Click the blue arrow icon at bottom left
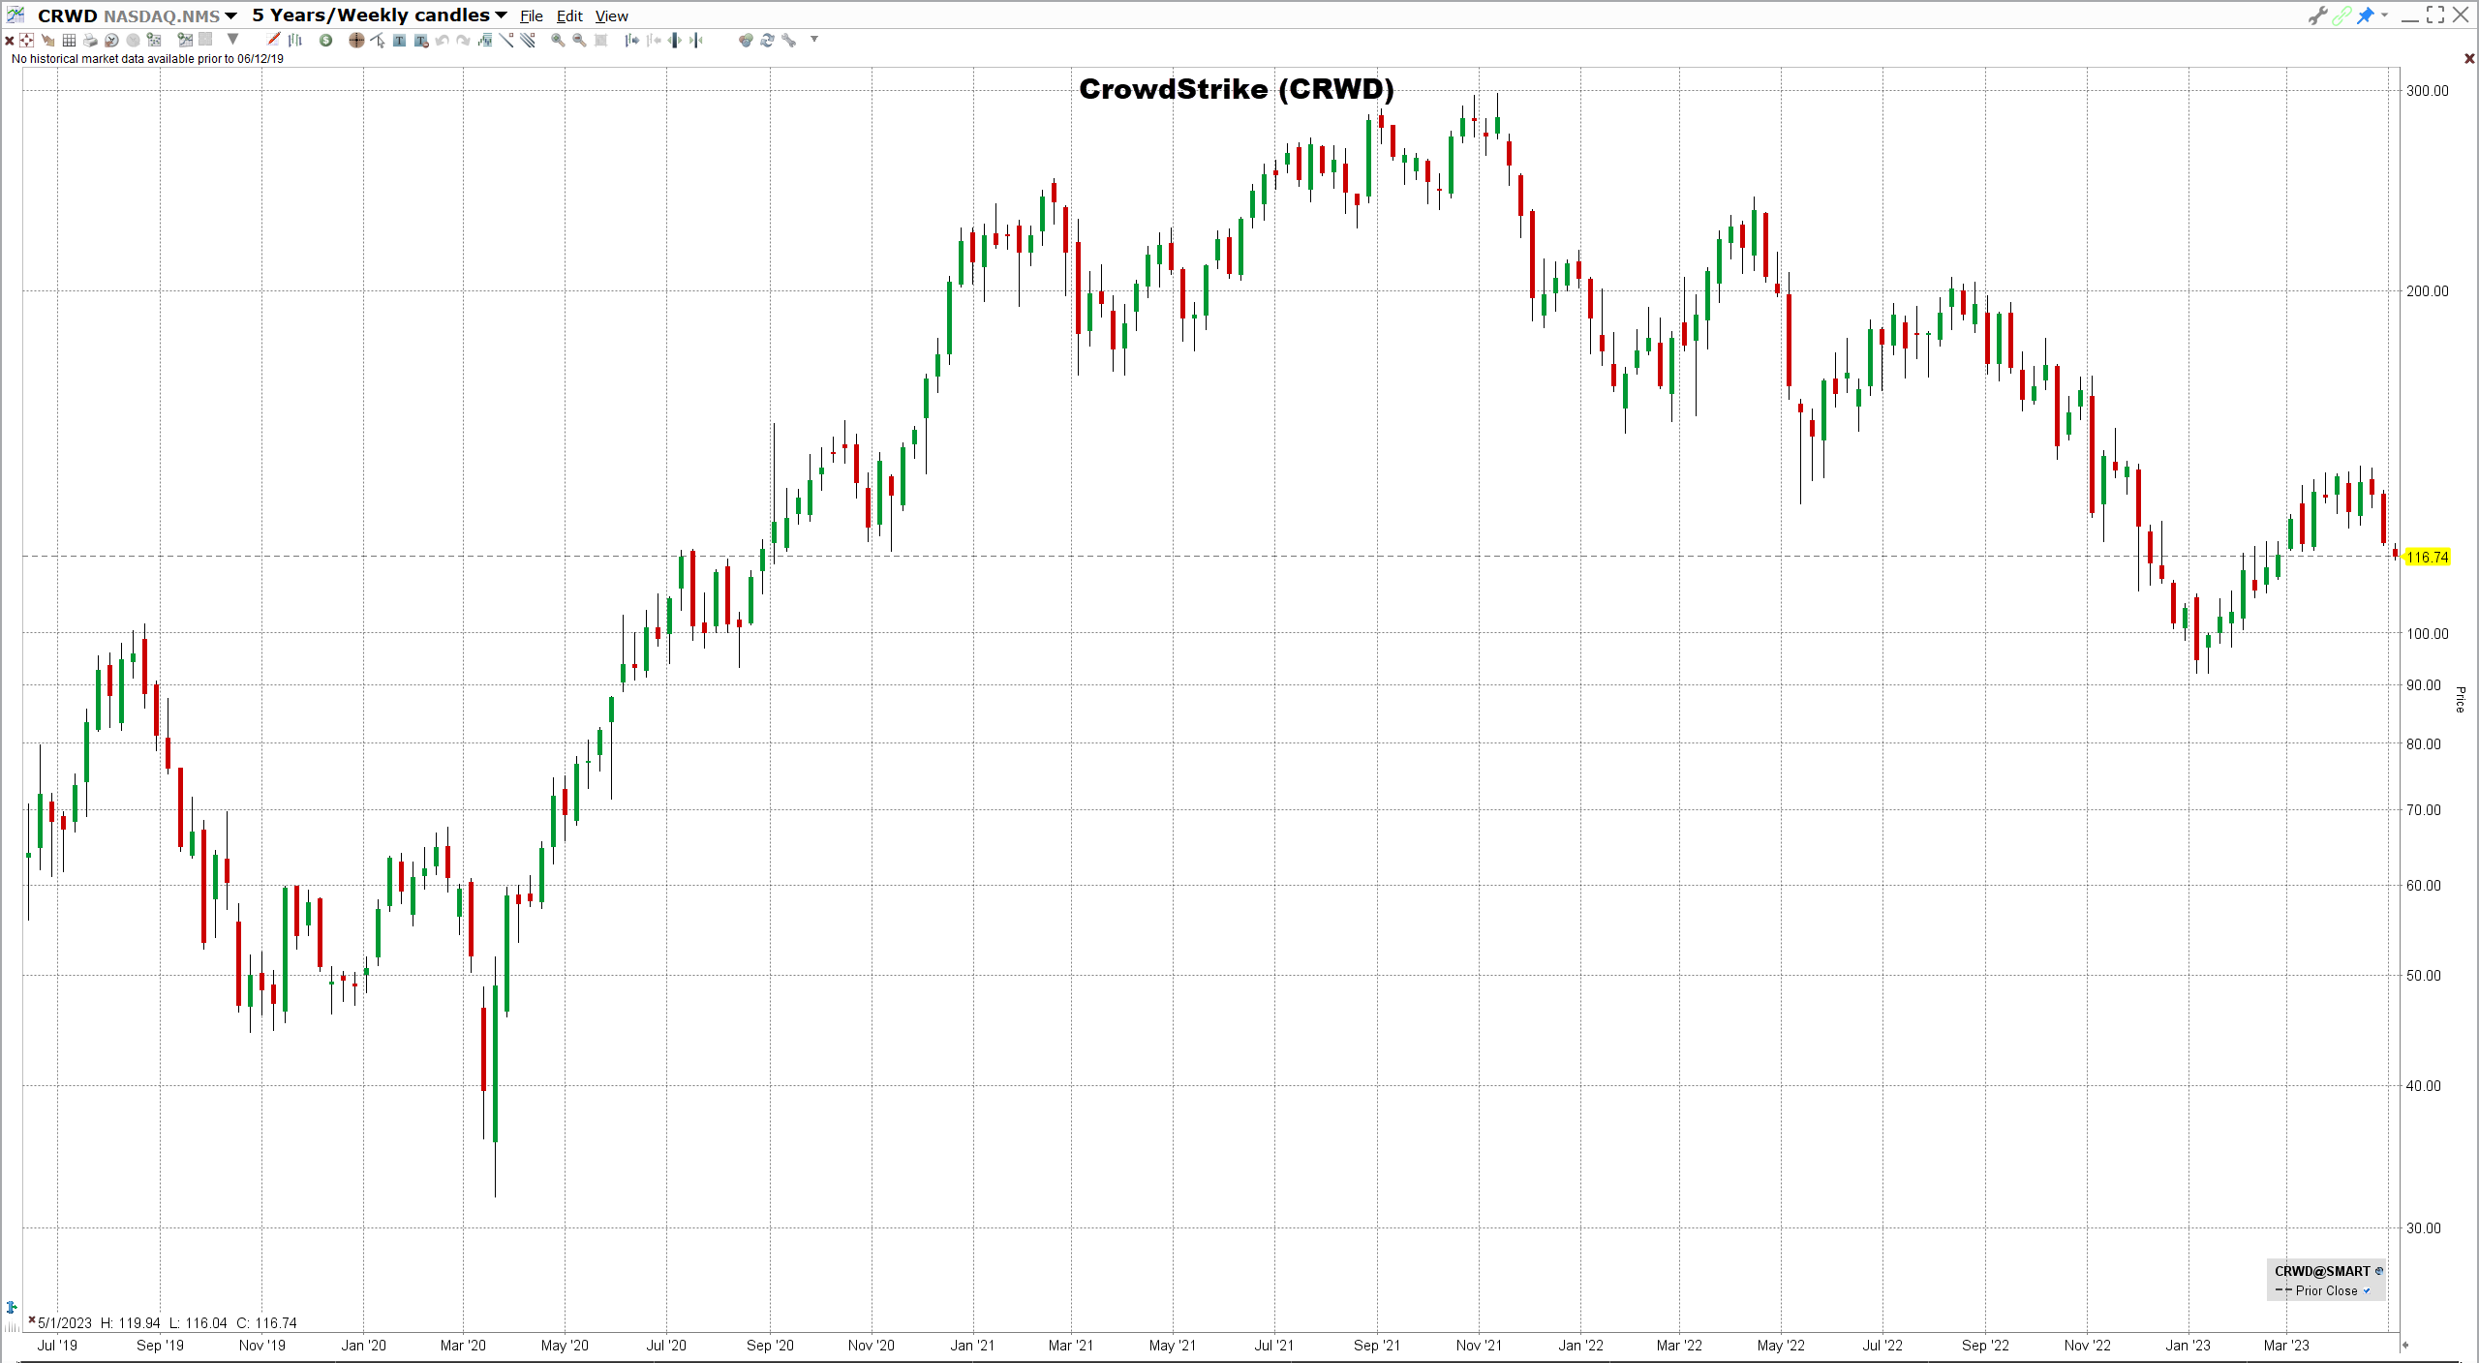Image resolution: width=2479 pixels, height=1363 pixels. [x=12, y=1308]
